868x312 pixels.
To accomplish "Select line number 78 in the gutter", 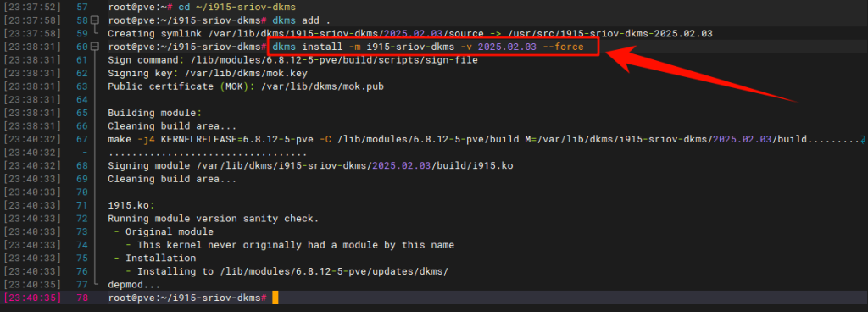I will tap(82, 298).
